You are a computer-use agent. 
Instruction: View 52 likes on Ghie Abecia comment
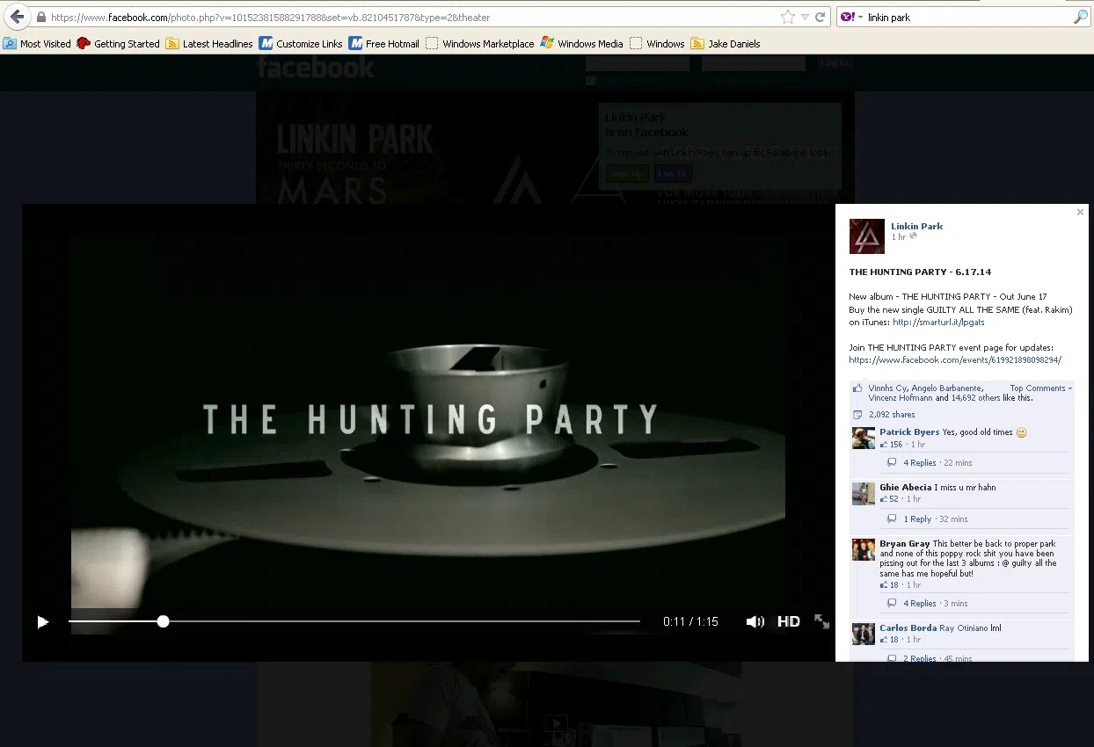point(889,499)
